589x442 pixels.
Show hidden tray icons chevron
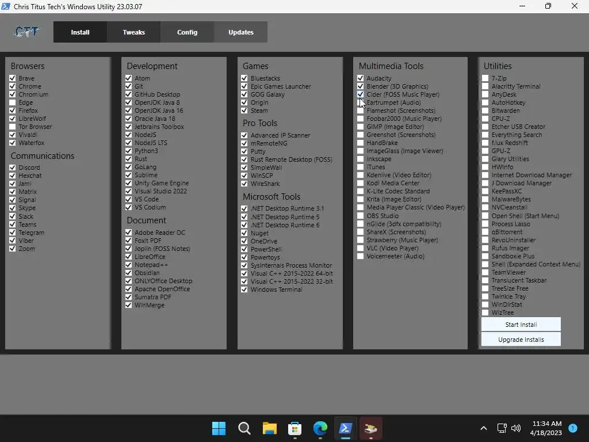point(484,428)
